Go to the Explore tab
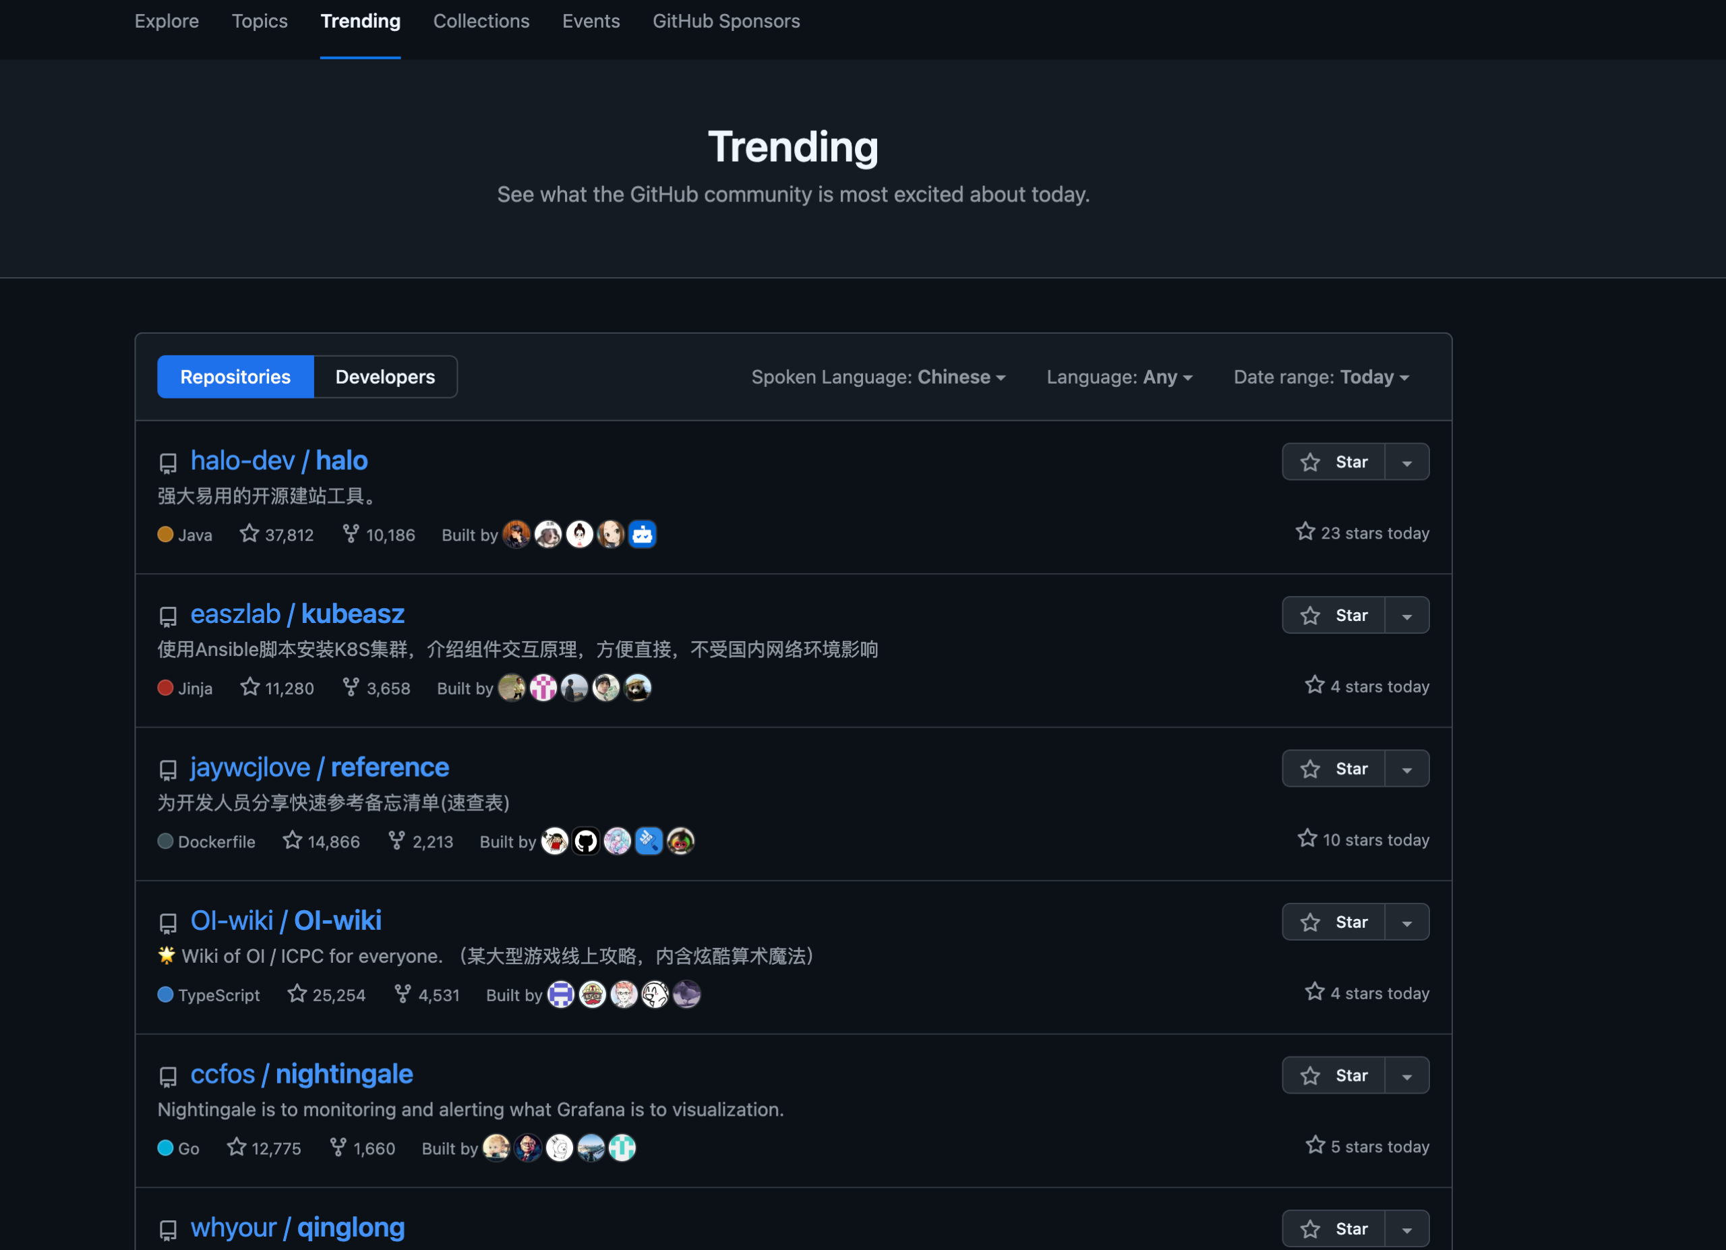This screenshot has height=1250, width=1726. (167, 22)
